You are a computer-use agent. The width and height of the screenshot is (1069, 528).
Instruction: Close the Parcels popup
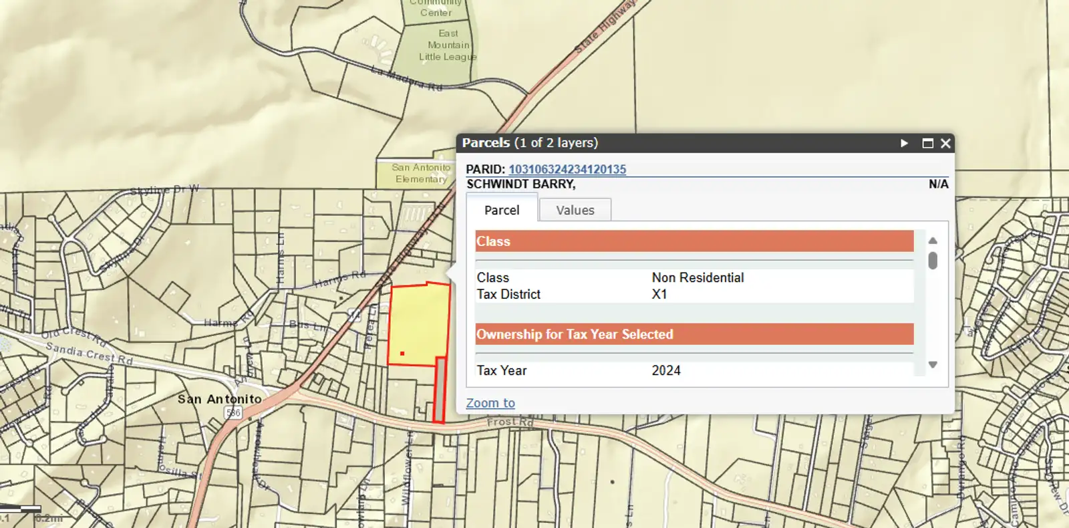(x=945, y=143)
